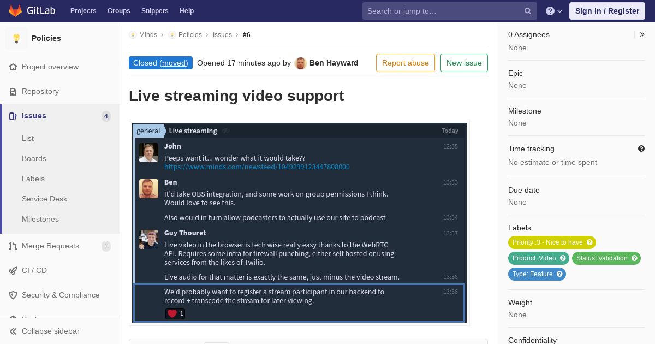Click the Issues count badge 4
The image size is (655, 344).
(x=106, y=116)
